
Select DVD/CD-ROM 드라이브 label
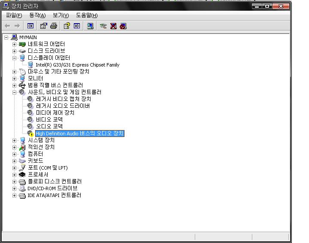point(52,188)
